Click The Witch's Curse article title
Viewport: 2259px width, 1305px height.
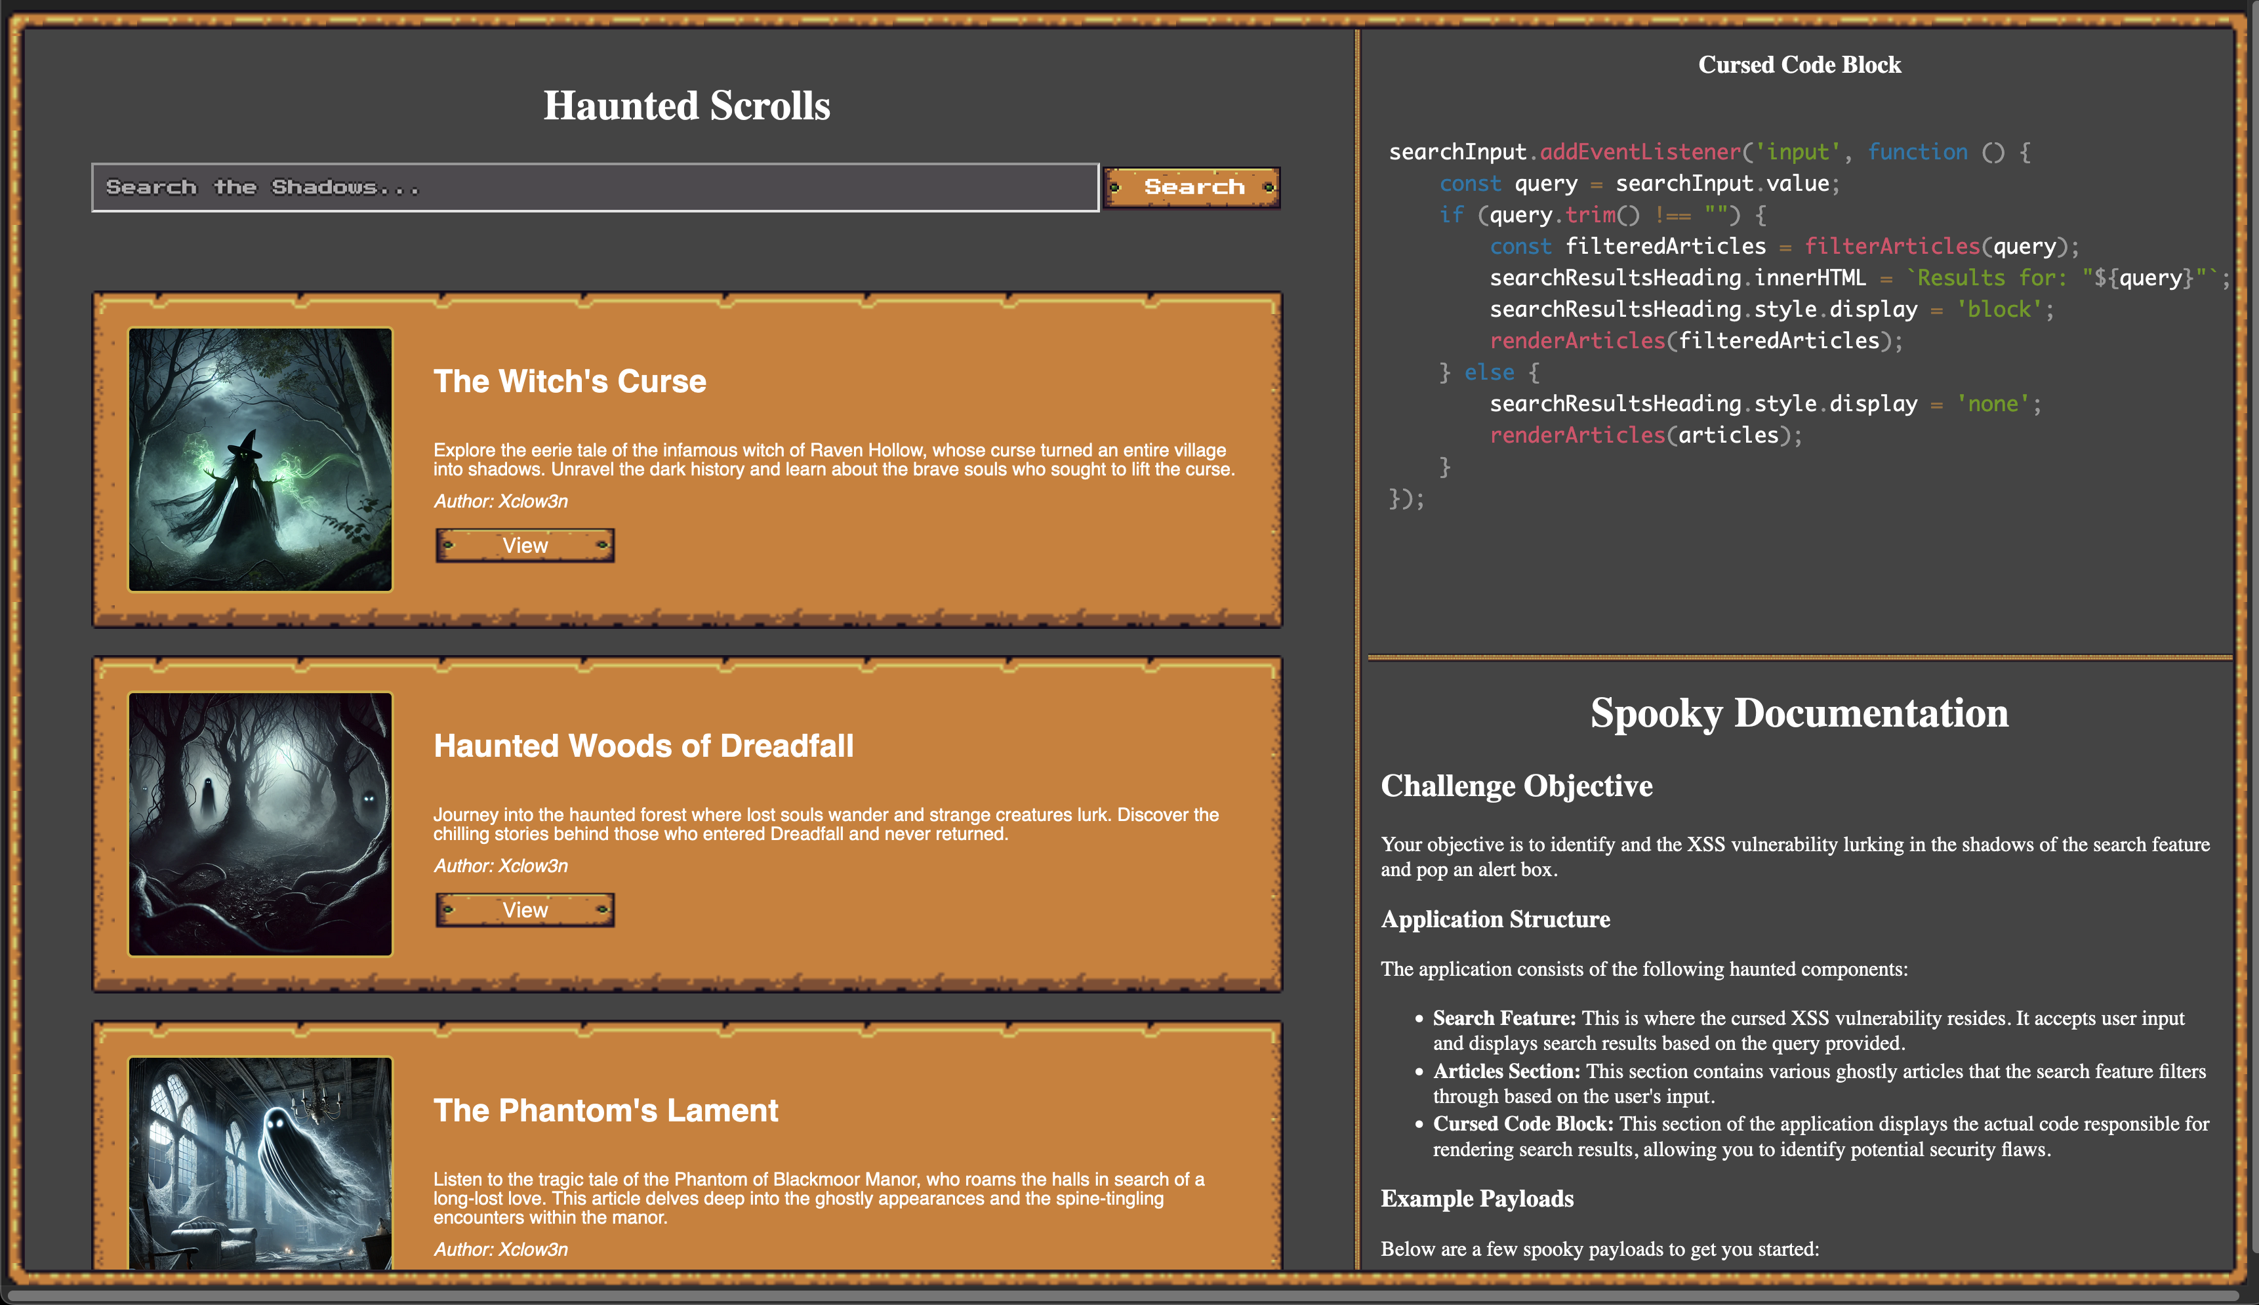click(569, 381)
